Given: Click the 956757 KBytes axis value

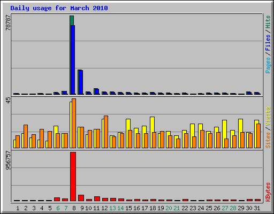Looking at the screenshot, I should click(8, 160).
